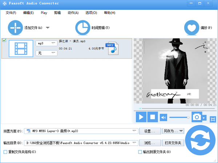Mute audio using the speaker icon
The width and height of the screenshot is (218, 163).
pyautogui.click(x=163, y=117)
